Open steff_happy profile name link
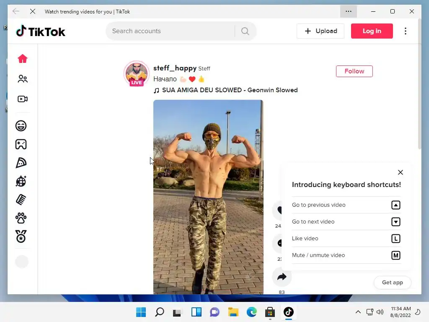 (175, 68)
